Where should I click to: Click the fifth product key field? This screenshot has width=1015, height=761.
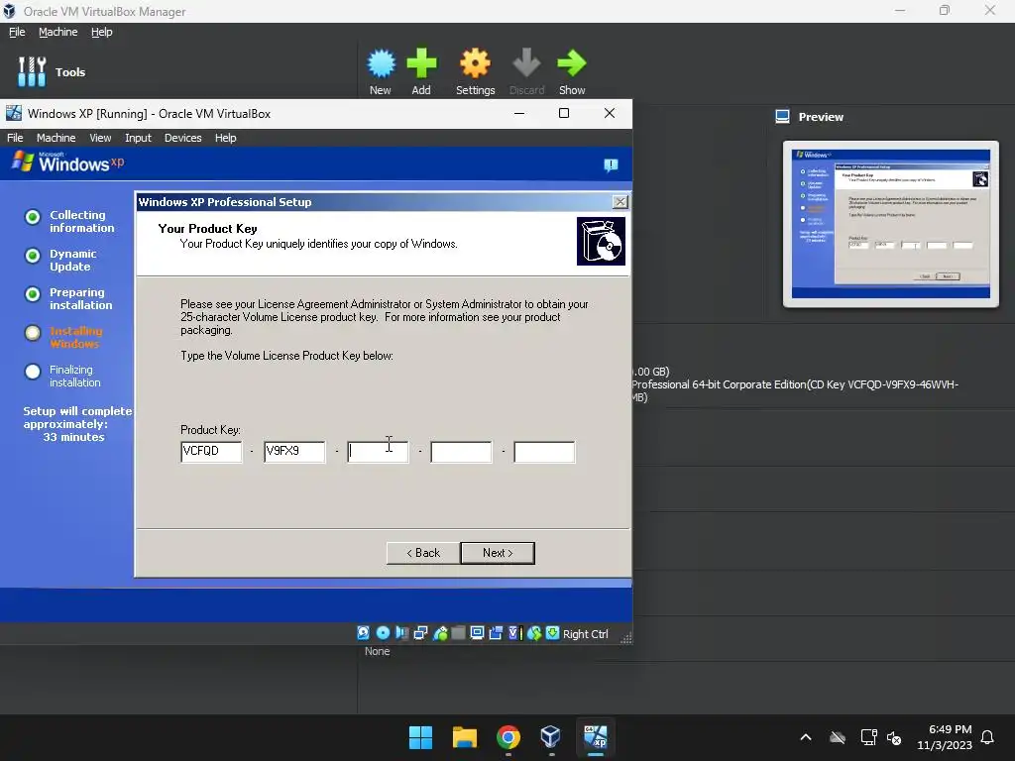pos(544,452)
